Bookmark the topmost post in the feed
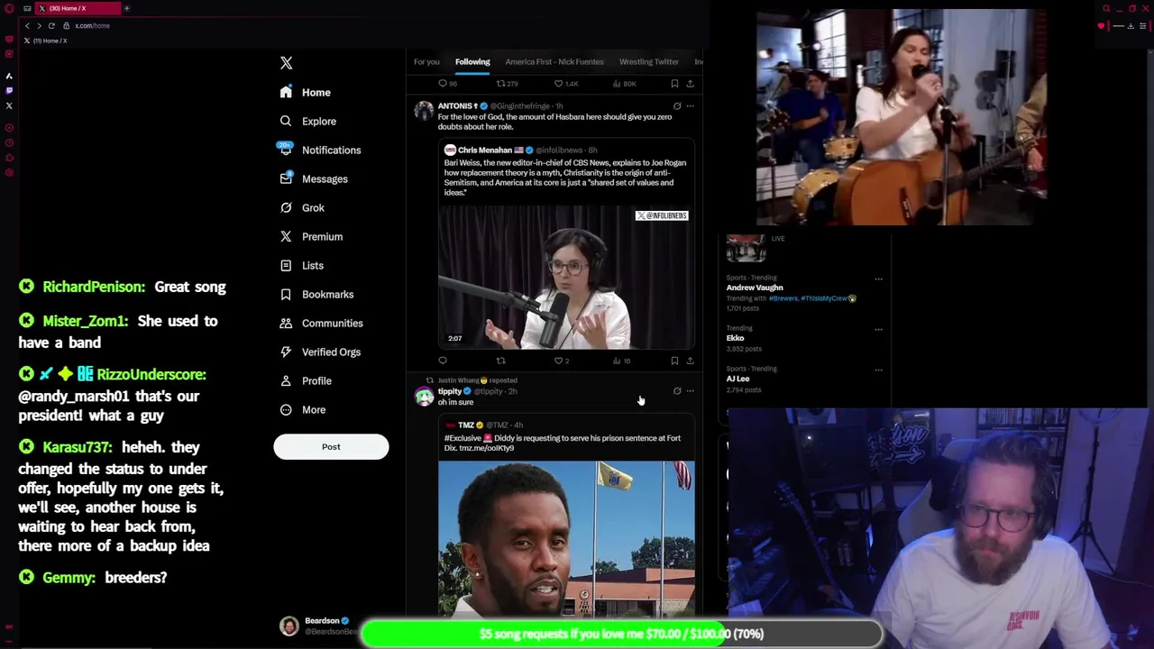Image resolution: width=1154 pixels, height=649 pixels. click(674, 84)
